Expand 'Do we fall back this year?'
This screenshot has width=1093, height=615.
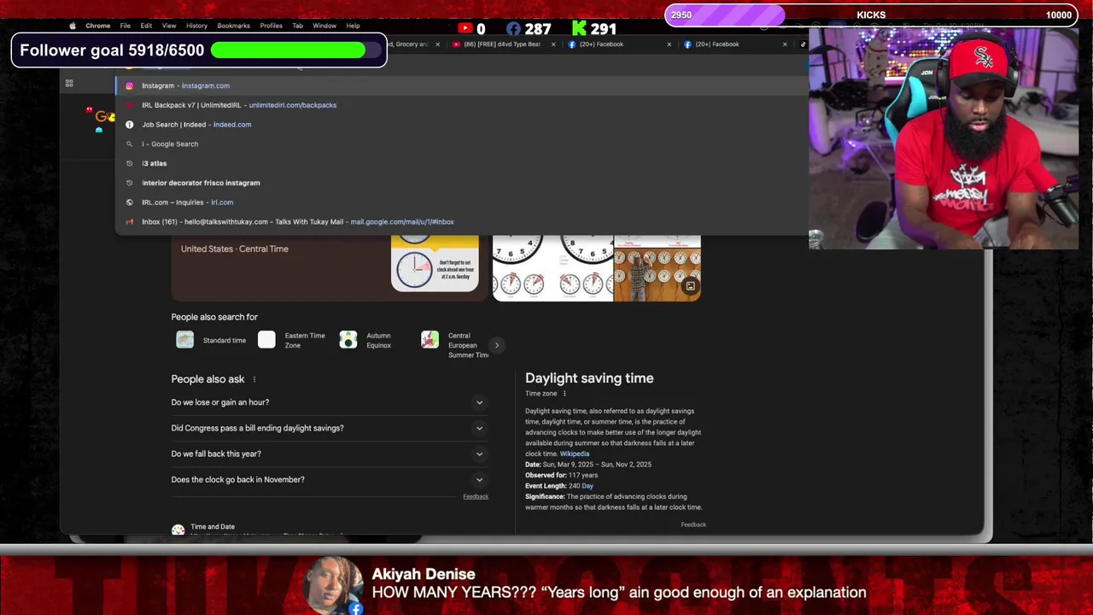[x=329, y=454]
